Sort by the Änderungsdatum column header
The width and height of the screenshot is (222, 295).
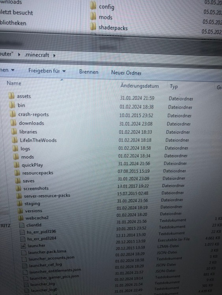tap(140, 86)
